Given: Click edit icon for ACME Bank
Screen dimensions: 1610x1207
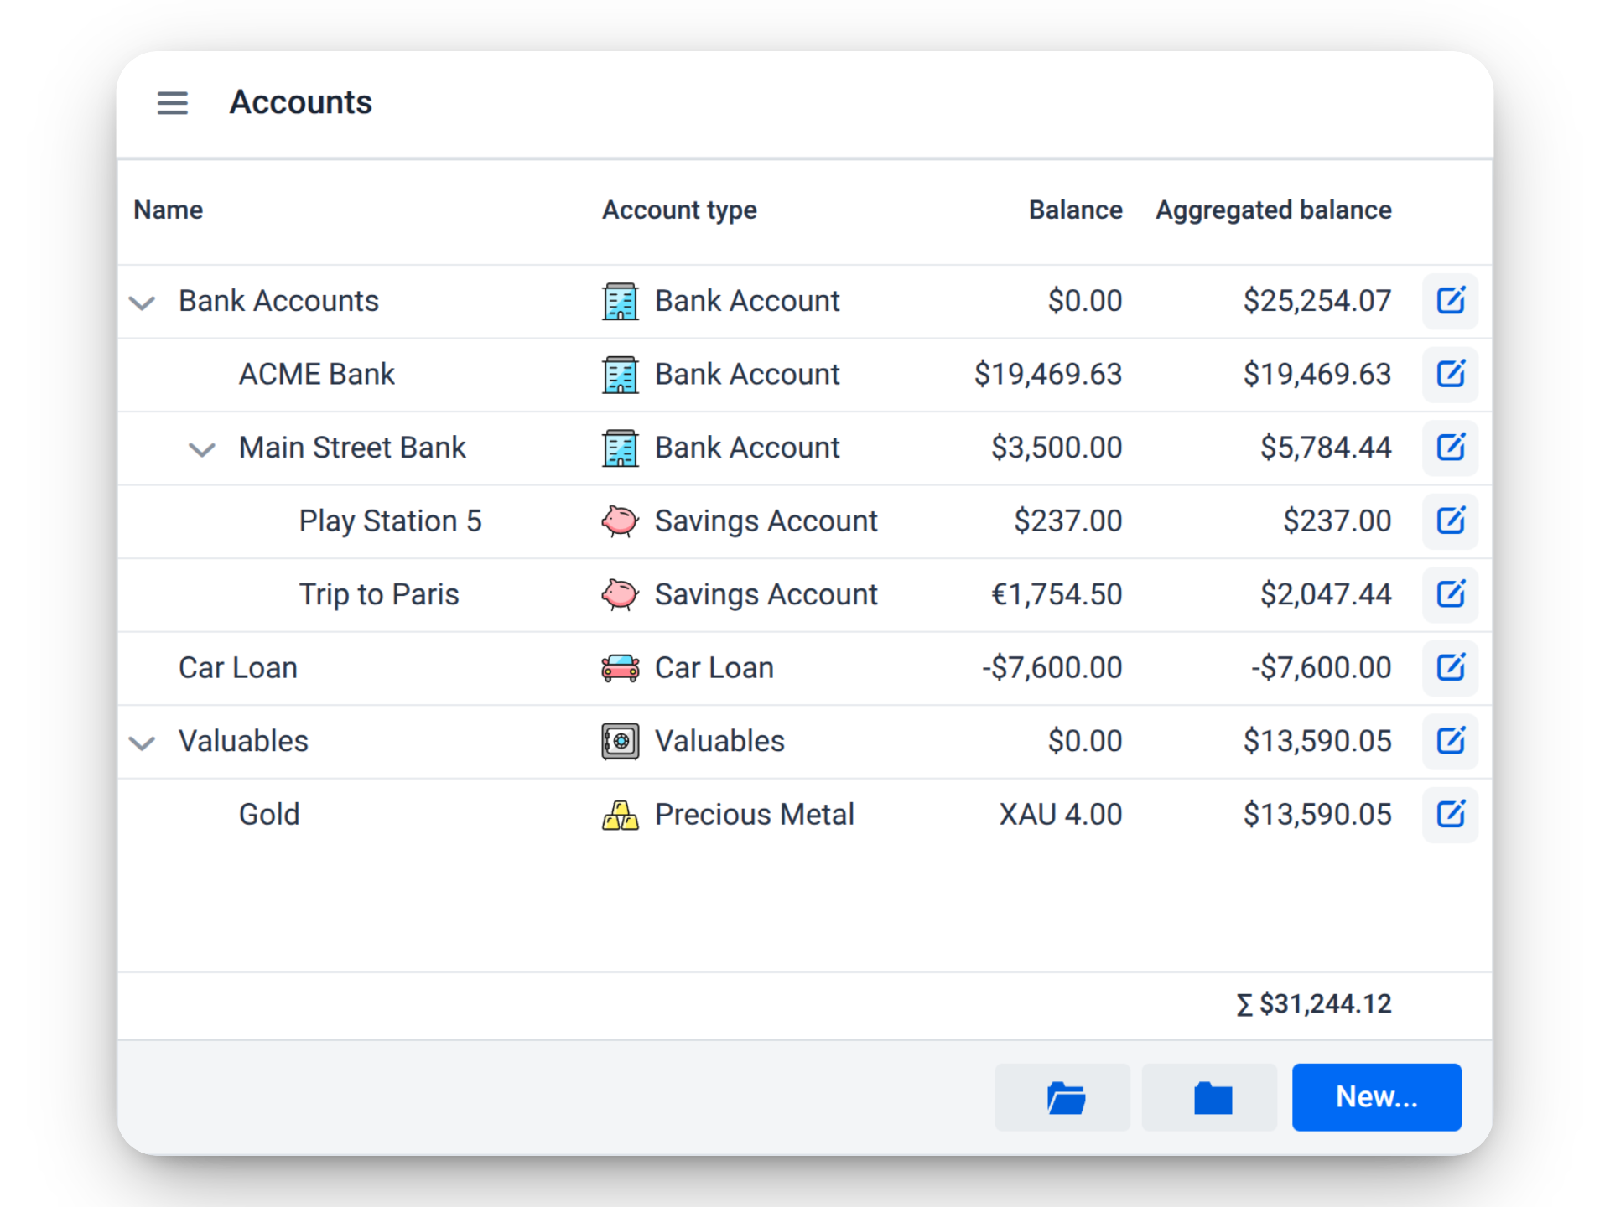Looking at the screenshot, I should pyautogui.click(x=1450, y=374).
